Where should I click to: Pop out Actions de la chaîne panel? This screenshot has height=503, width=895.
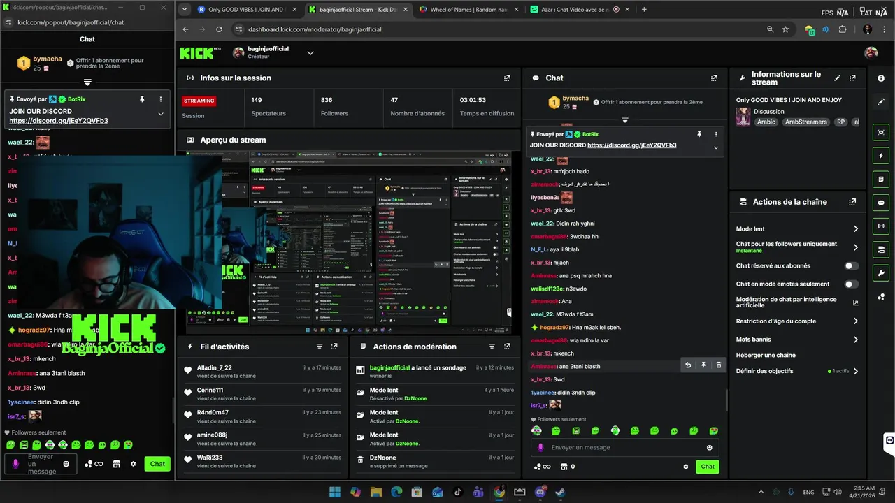click(x=852, y=202)
